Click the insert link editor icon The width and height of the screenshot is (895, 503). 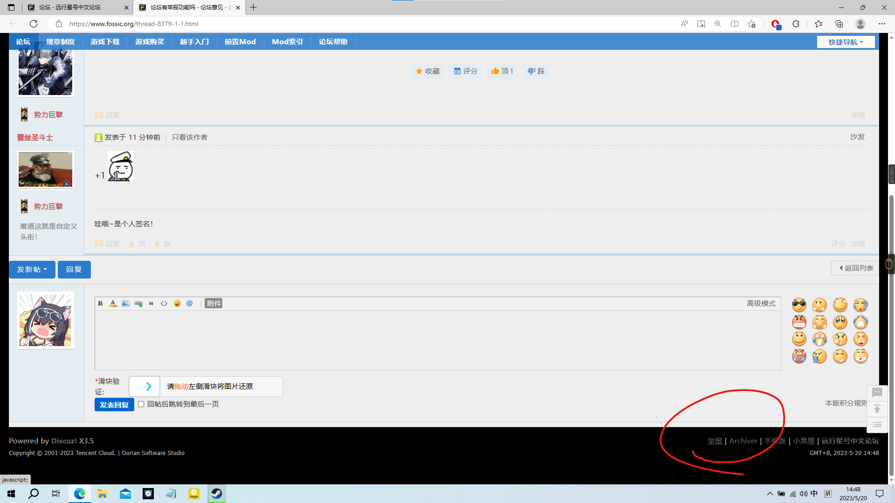pyautogui.click(x=138, y=303)
